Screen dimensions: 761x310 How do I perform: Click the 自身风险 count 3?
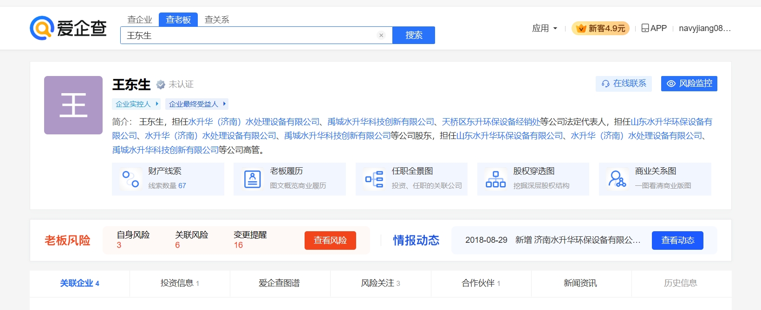pos(119,245)
